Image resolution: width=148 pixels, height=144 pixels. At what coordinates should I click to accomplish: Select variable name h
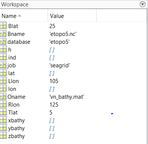point(10,50)
